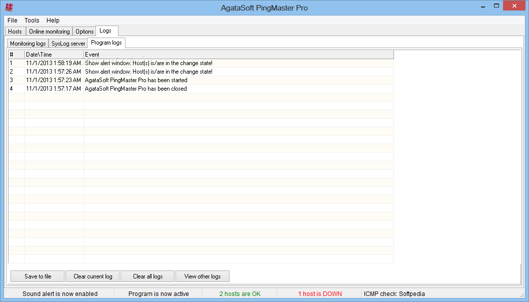Close the PingMaster Pro window

[x=514, y=6]
